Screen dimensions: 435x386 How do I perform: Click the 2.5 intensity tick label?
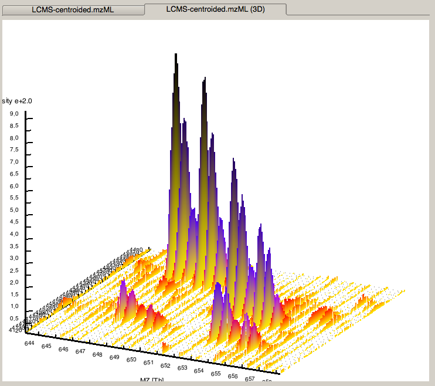14,270
